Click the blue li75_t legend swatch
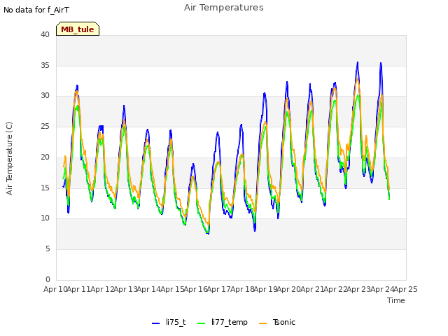Image resolution: width=448 pixels, height=336 pixels. pyautogui.click(x=155, y=323)
